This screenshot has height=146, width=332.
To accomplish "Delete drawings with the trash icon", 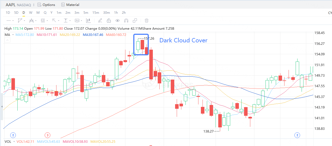I will pos(147,21).
